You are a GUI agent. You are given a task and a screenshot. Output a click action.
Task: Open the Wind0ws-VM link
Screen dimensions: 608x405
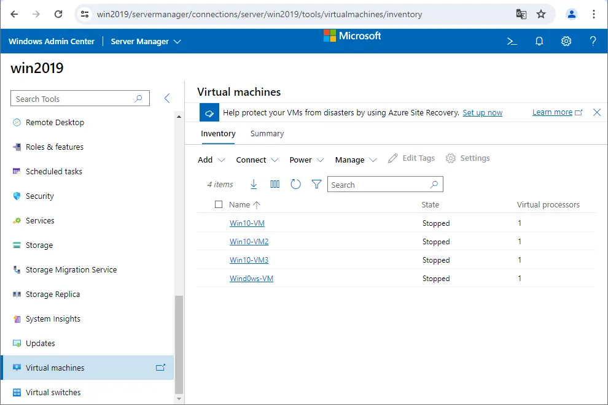[x=251, y=278]
